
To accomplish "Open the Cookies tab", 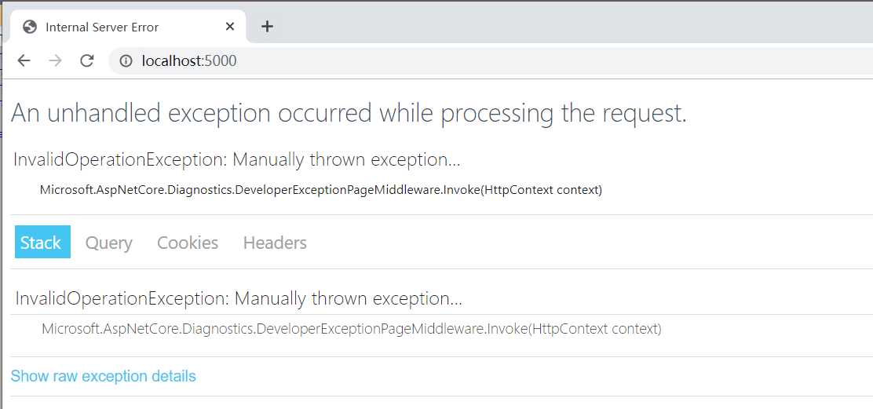I will click(x=188, y=243).
